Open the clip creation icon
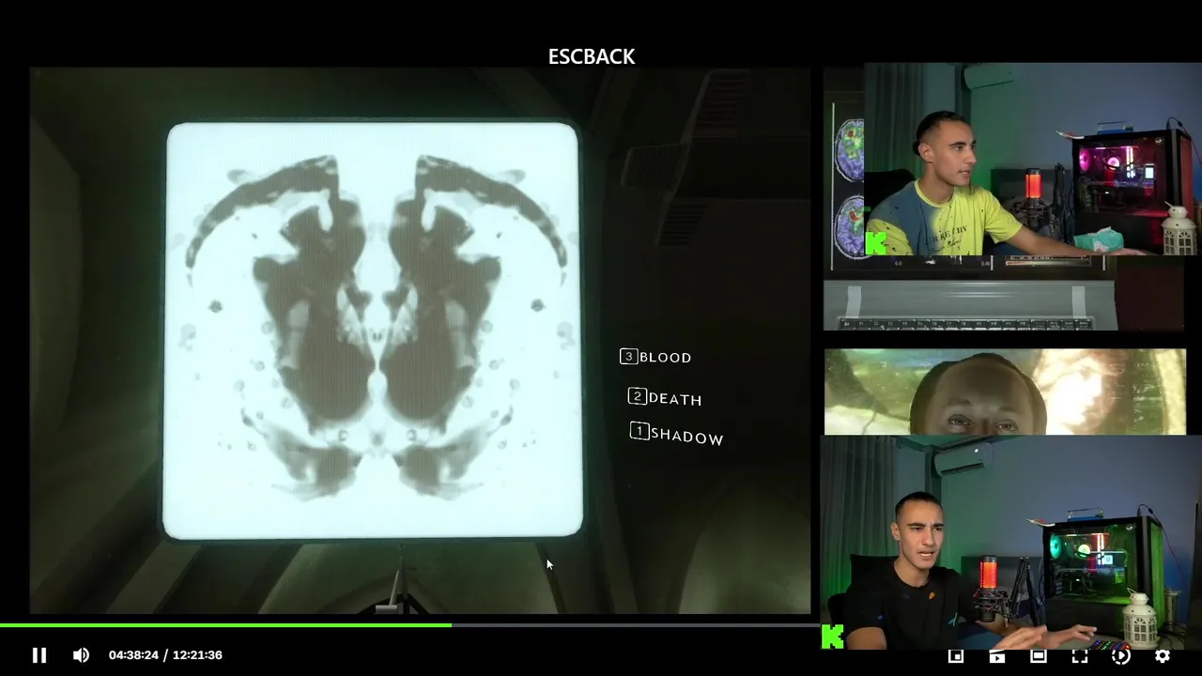 pos(997,656)
